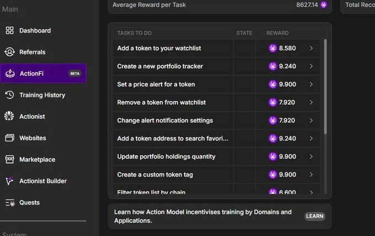Click the REWARD column header

(x=277, y=33)
